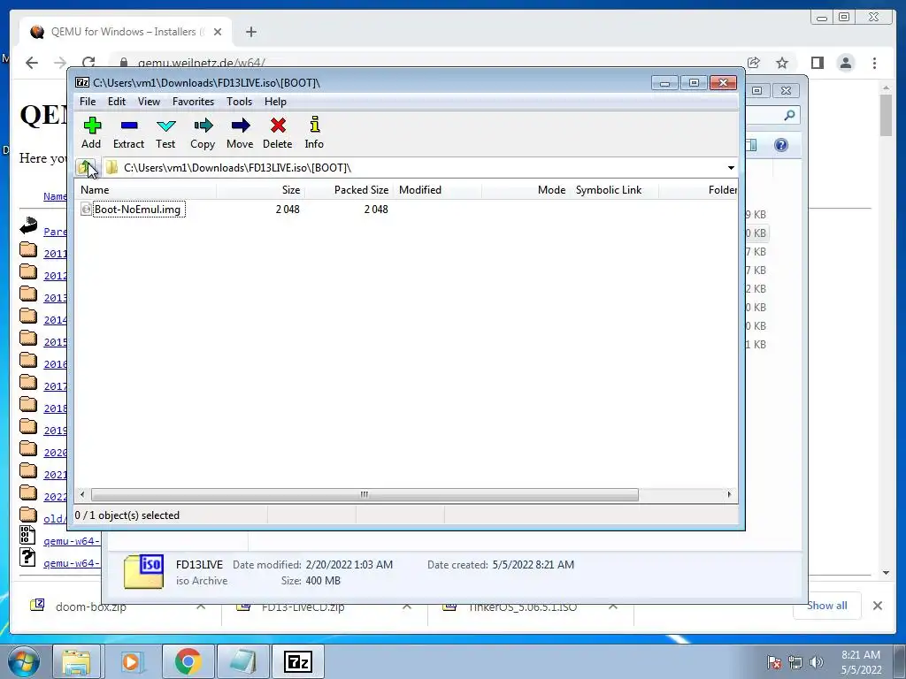
Task: Click the horizontal scrollbar right arrow
Action: [x=729, y=495]
